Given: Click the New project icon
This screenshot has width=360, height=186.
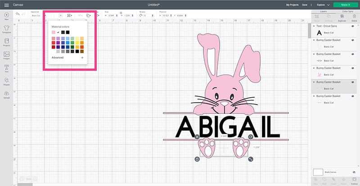Looking at the screenshot, I should coord(7,17).
